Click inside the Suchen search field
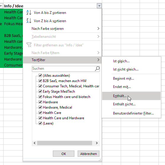The height and width of the screenshot is (165, 165). pyautogui.click(x=63, y=68)
